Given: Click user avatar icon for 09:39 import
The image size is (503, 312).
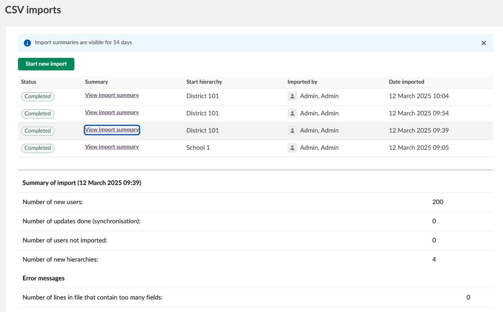Looking at the screenshot, I should [292, 130].
